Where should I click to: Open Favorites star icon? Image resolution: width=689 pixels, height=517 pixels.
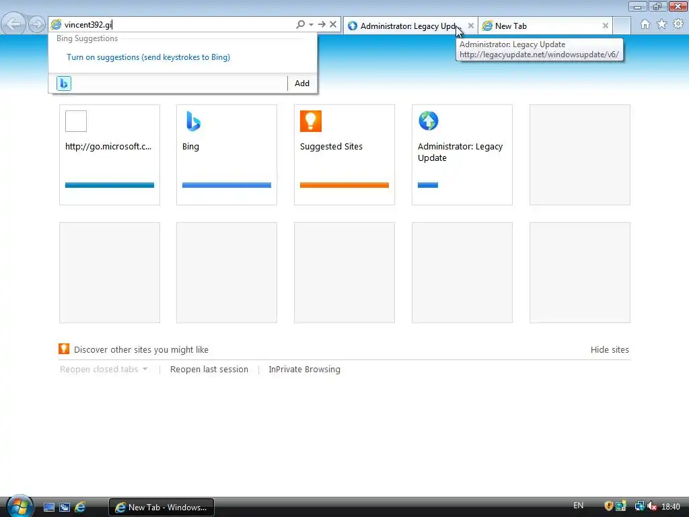(662, 24)
